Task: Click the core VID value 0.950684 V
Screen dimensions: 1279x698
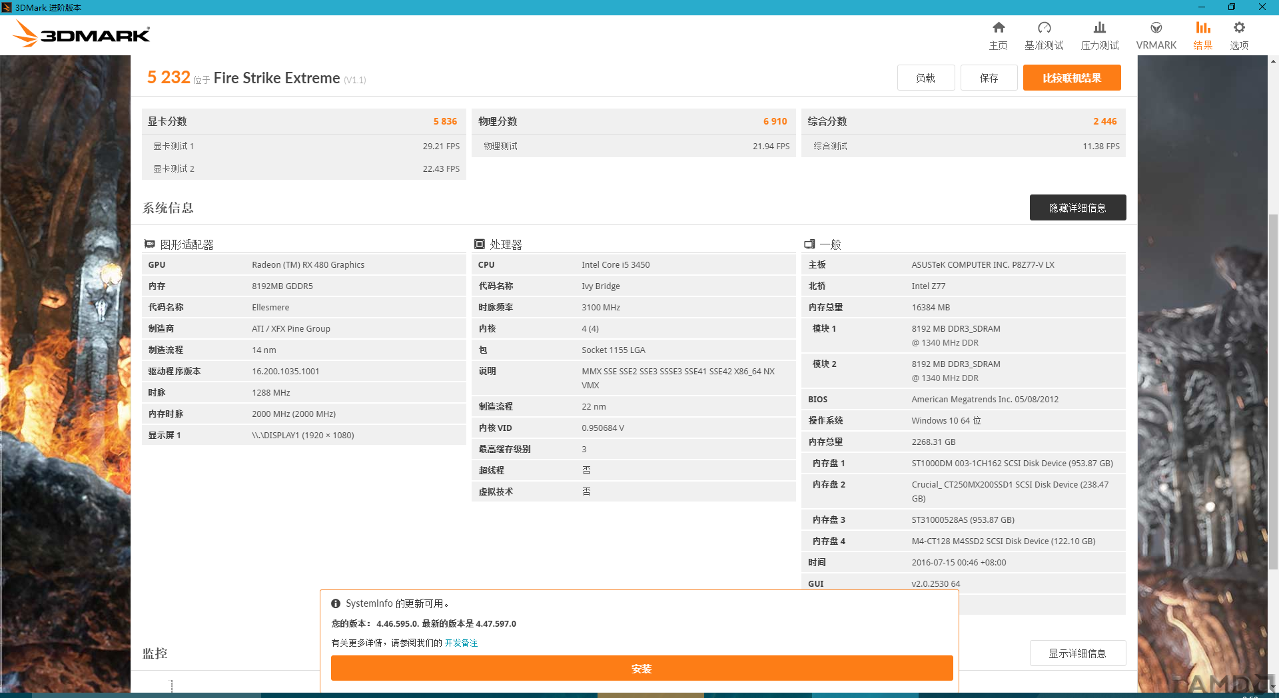Action: click(603, 428)
